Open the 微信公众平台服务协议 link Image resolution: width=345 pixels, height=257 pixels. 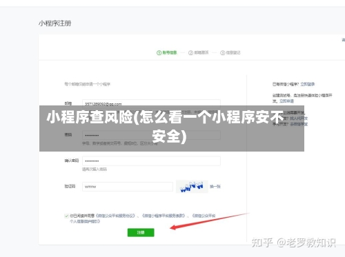click(x=115, y=216)
